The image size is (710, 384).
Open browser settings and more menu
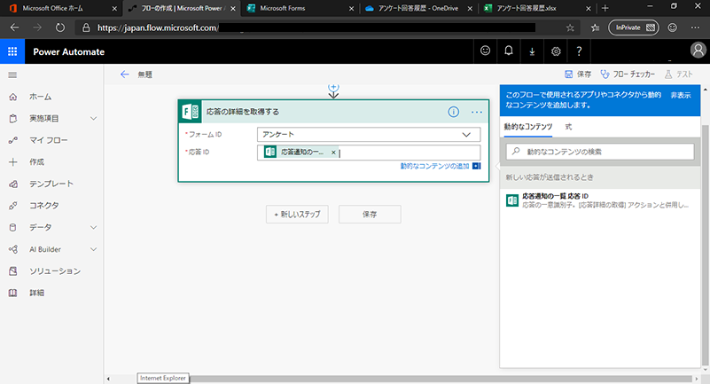click(x=695, y=28)
